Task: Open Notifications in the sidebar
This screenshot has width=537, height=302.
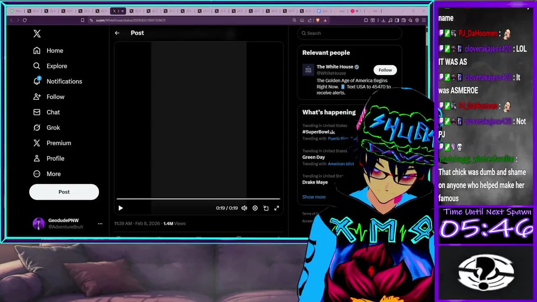Action: pos(57,81)
